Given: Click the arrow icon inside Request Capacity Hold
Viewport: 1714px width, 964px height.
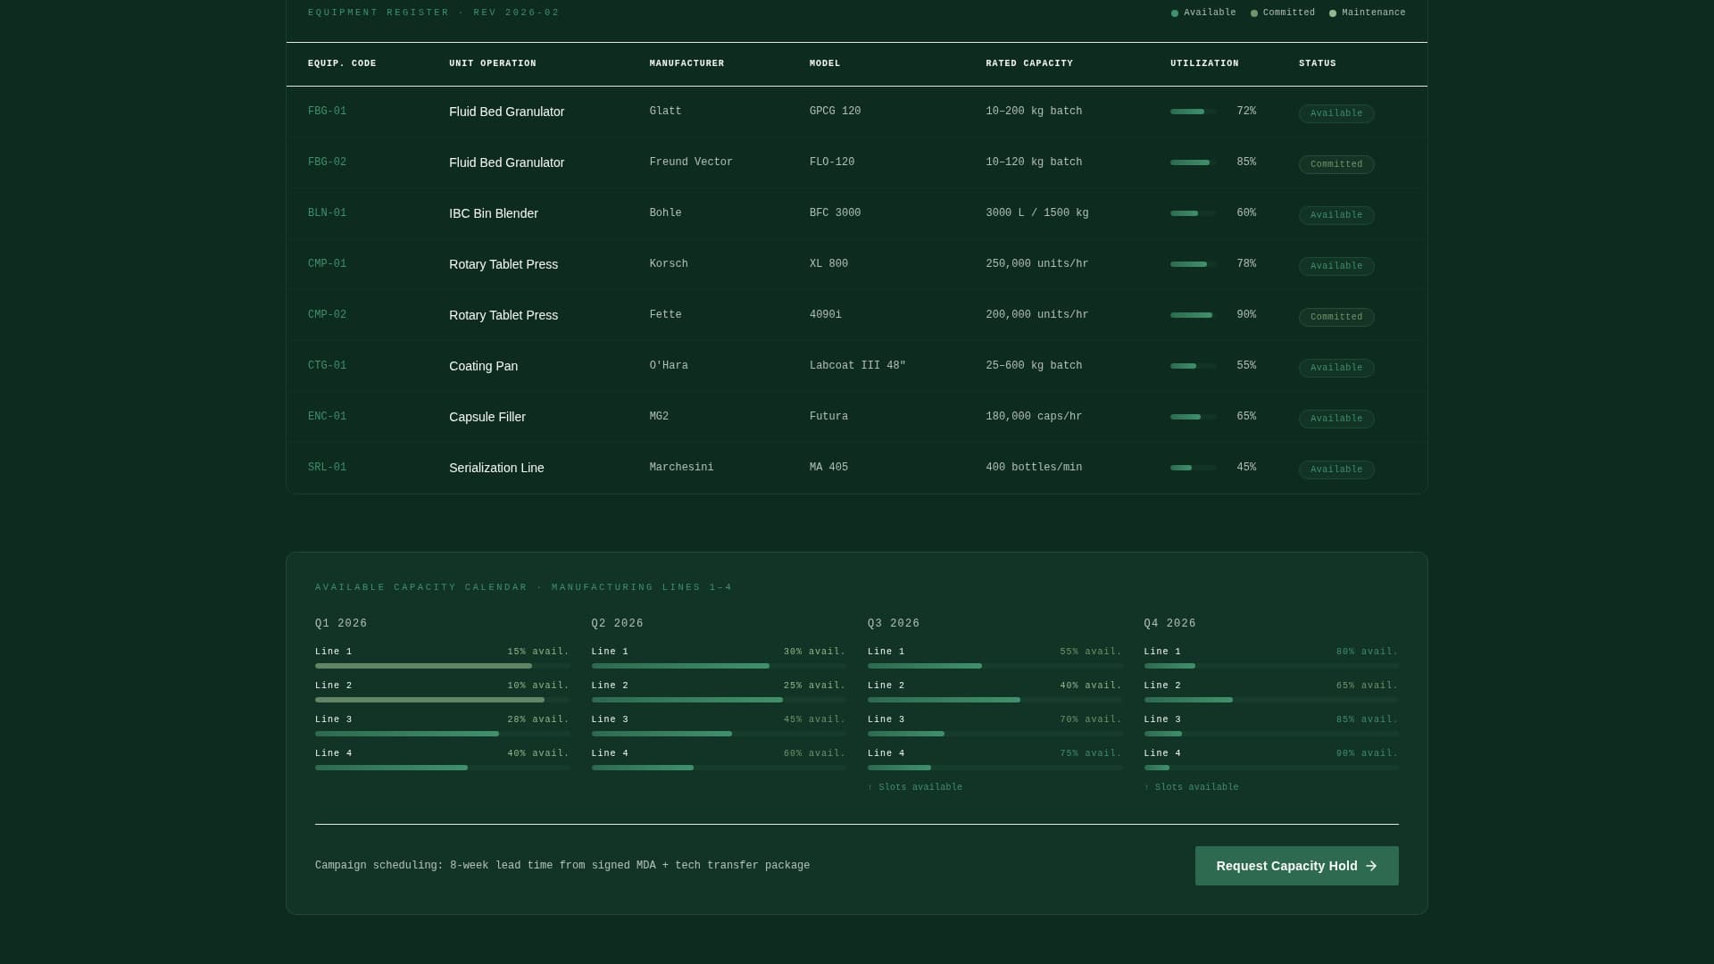Looking at the screenshot, I should (1371, 866).
